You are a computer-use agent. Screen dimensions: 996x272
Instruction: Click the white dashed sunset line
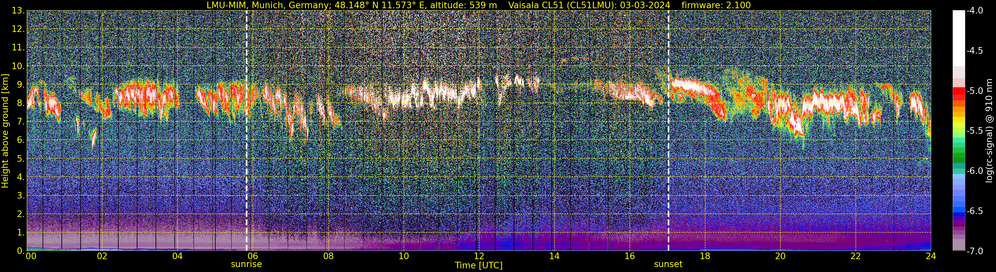pyautogui.click(x=668, y=131)
